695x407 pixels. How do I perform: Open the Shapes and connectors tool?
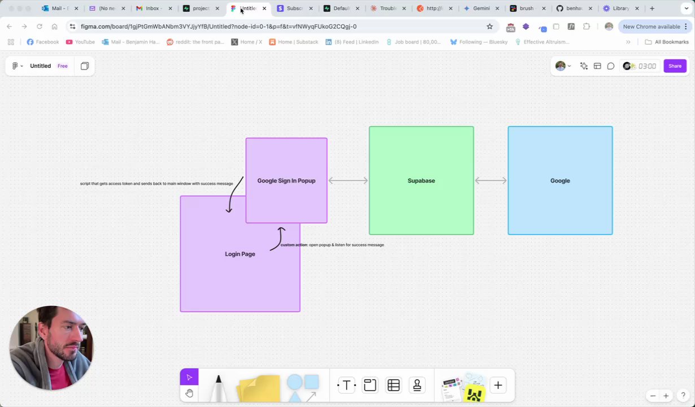click(x=302, y=388)
